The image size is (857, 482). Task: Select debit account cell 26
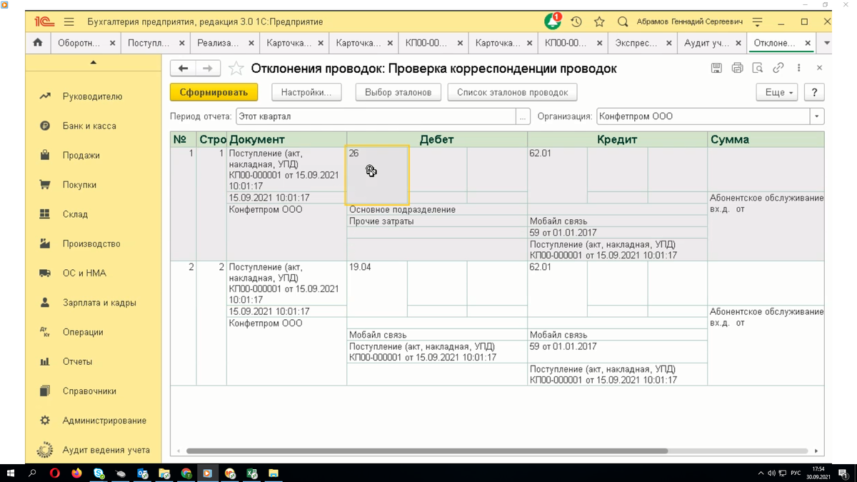377,176
